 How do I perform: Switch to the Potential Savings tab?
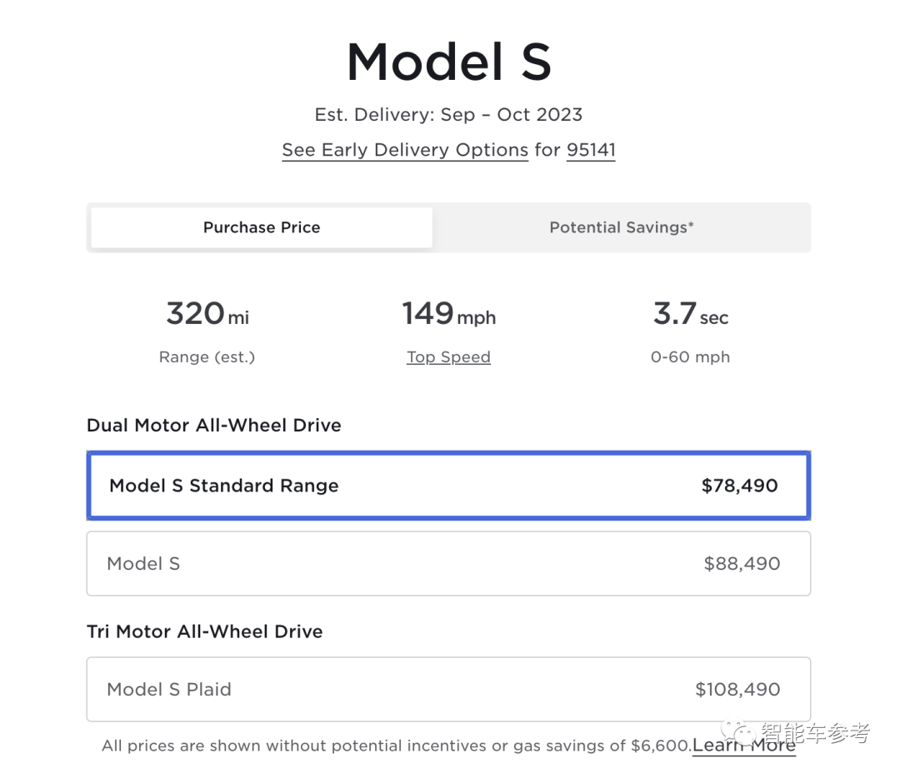click(621, 227)
